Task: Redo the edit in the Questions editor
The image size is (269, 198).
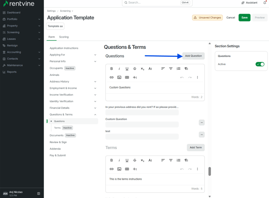Action: coord(190,77)
